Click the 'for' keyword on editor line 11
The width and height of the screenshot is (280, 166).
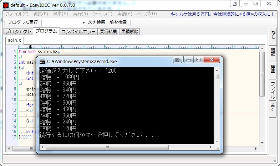pyautogui.click(x=30, y=105)
